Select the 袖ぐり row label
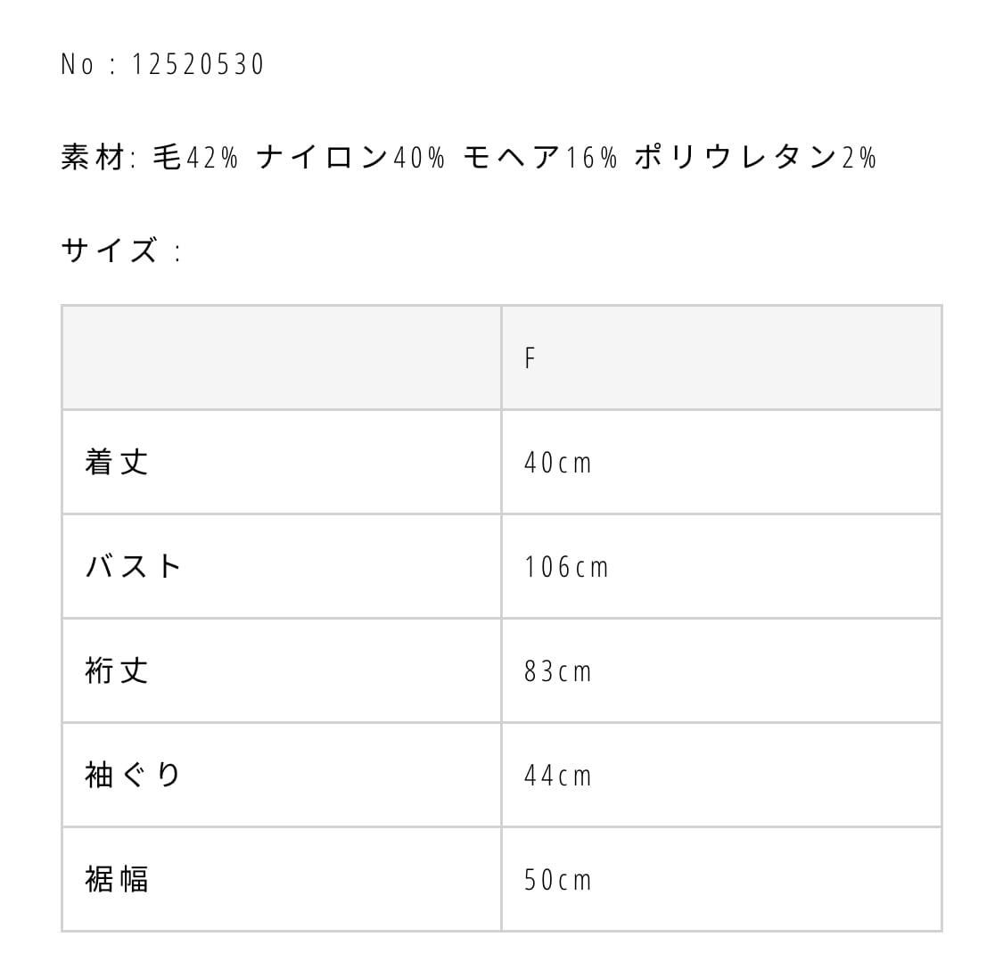Screen dimensions: 1003x978 click(134, 775)
